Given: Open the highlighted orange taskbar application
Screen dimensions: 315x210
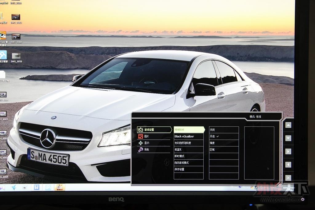Looking at the screenshot, I should 60,187.
